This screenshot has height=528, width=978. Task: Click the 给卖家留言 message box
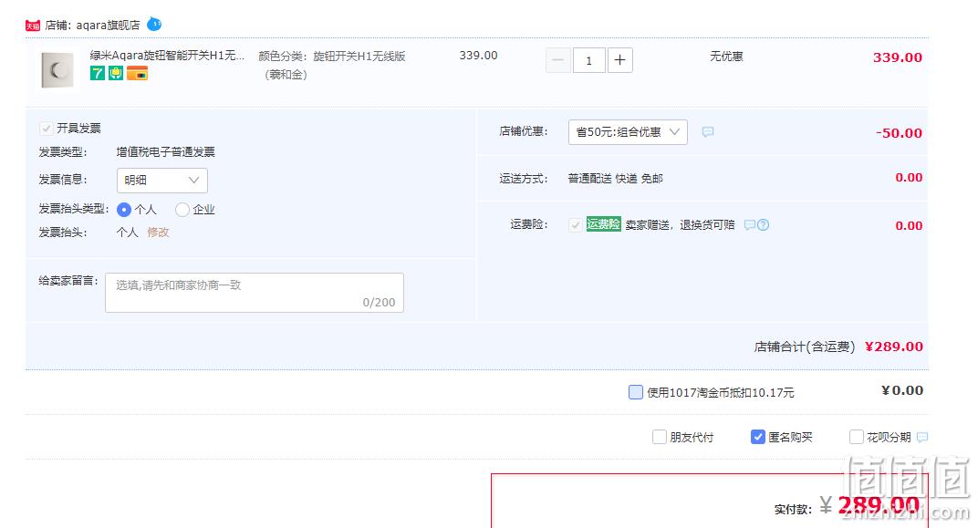click(255, 293)
